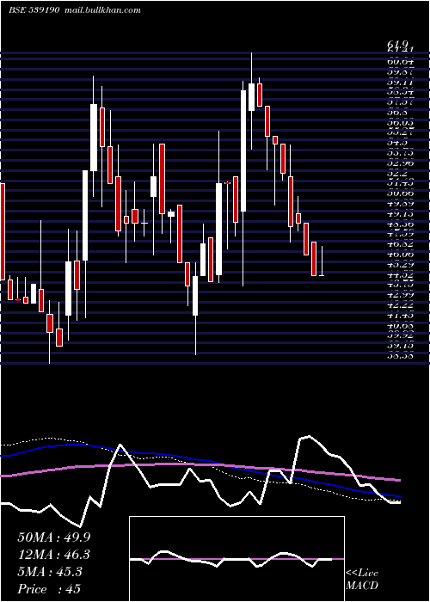Click the 42.99 price axis label
This screenshot has height=602, width=430.
pos(400,295)
